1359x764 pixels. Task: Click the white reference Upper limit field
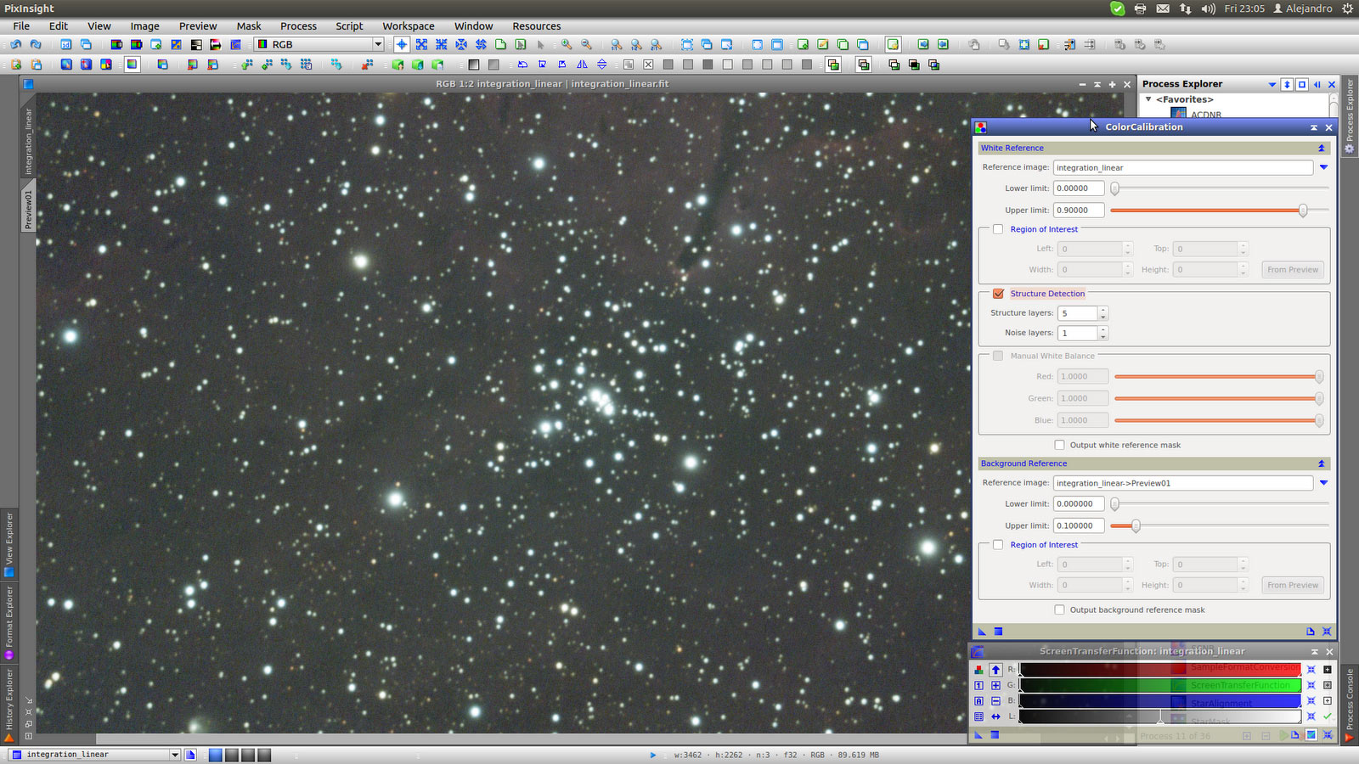pyautogui.click(x=1079, y=211)
